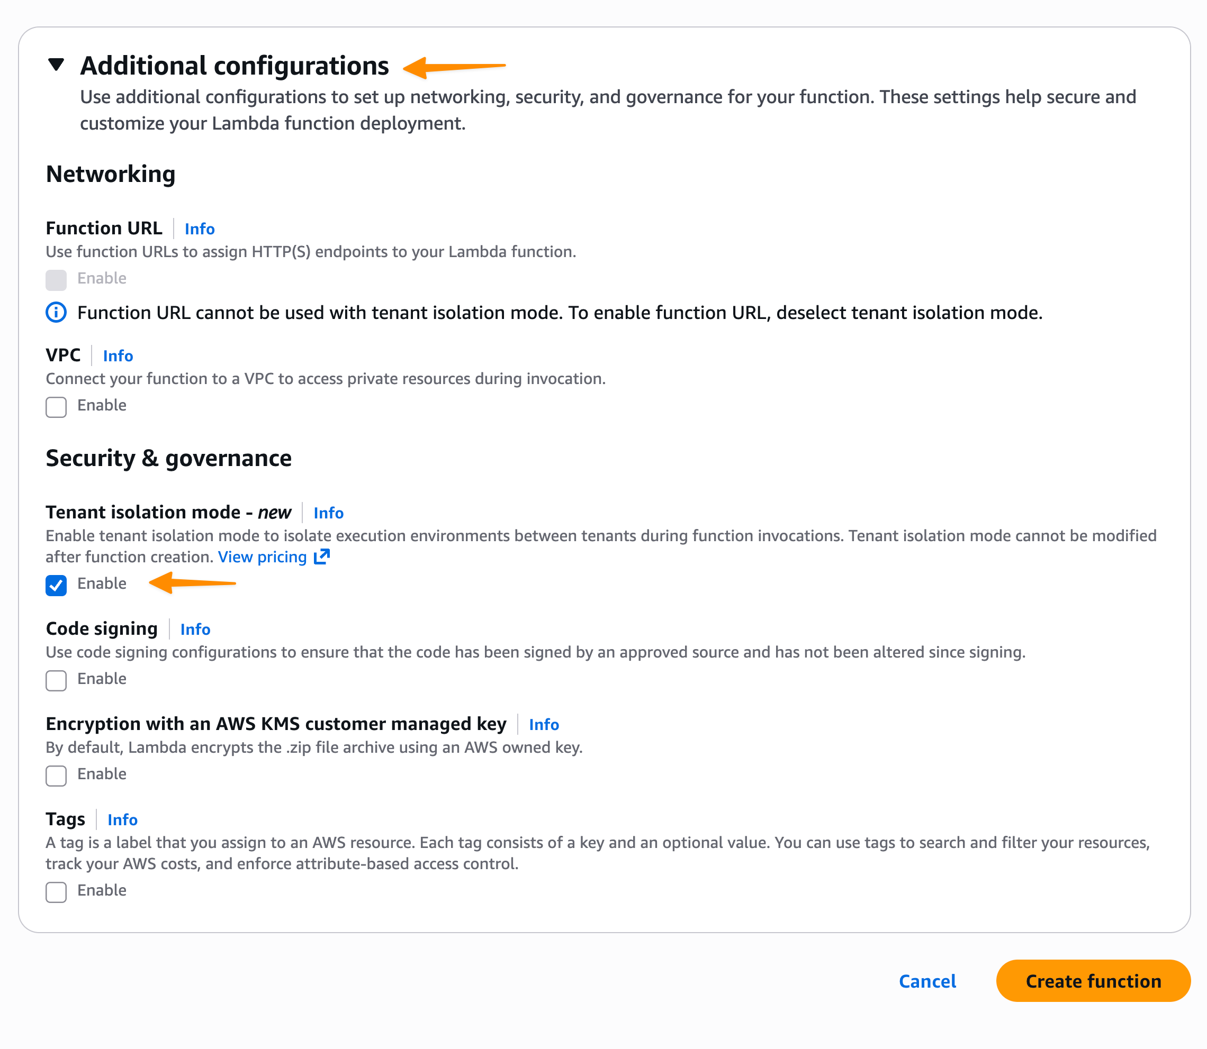Click the disabled Function URL Enable checkbox
The height and width of the screenshot is (1049, 1207).
[x=56, y=280]
